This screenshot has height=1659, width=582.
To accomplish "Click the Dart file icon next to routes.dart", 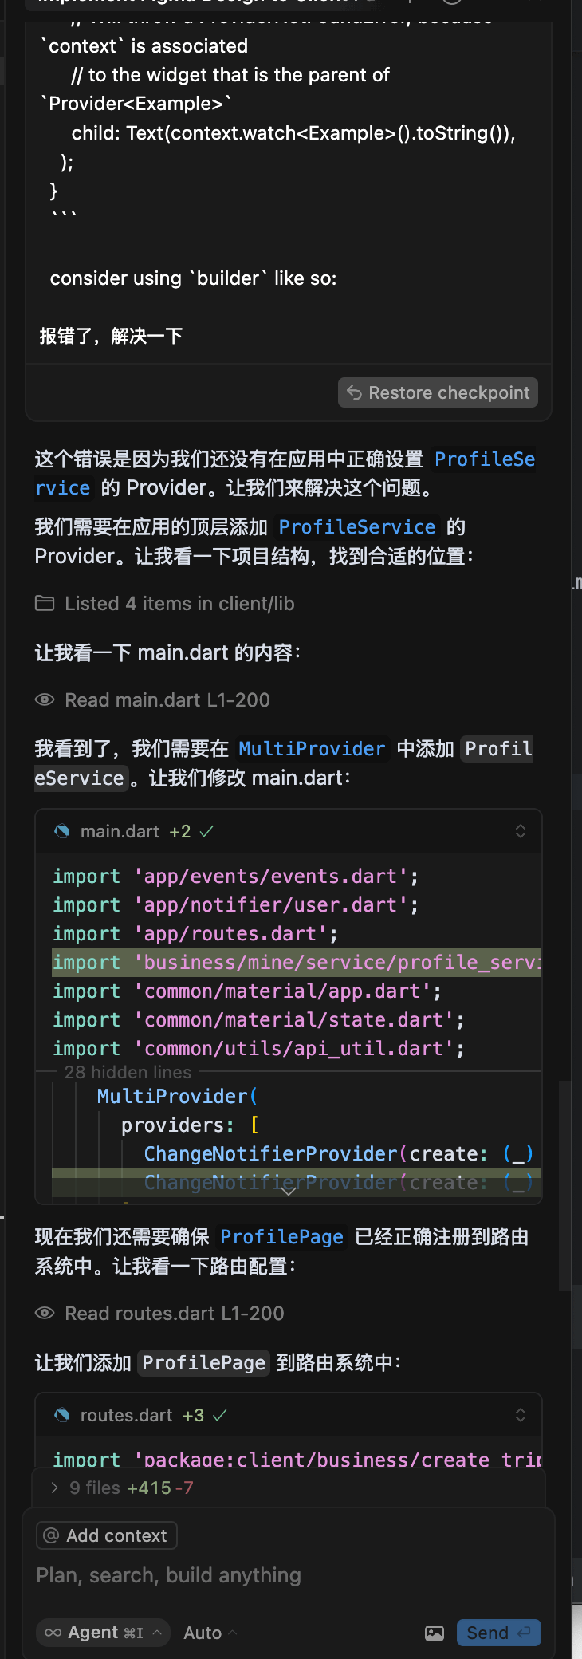I will pyautogui.click(x=61, y=1415).
